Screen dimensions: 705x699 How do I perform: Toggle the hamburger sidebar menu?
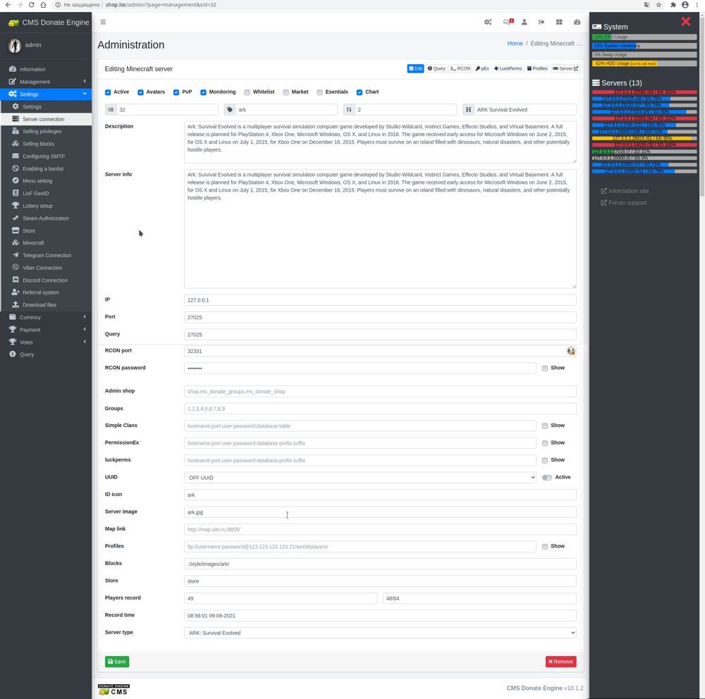click(103, 23)
